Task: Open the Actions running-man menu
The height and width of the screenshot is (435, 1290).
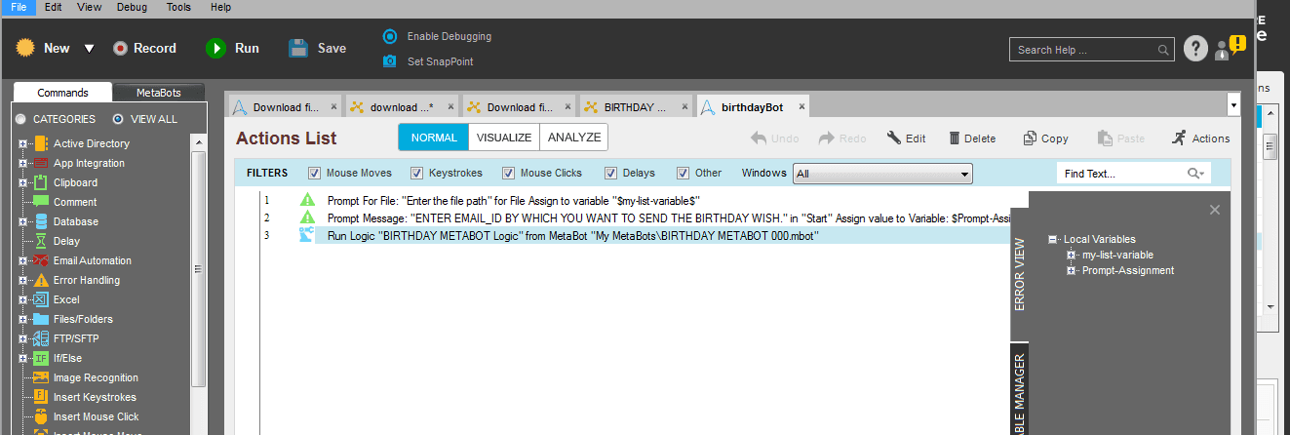Action: click(1180, 138)
